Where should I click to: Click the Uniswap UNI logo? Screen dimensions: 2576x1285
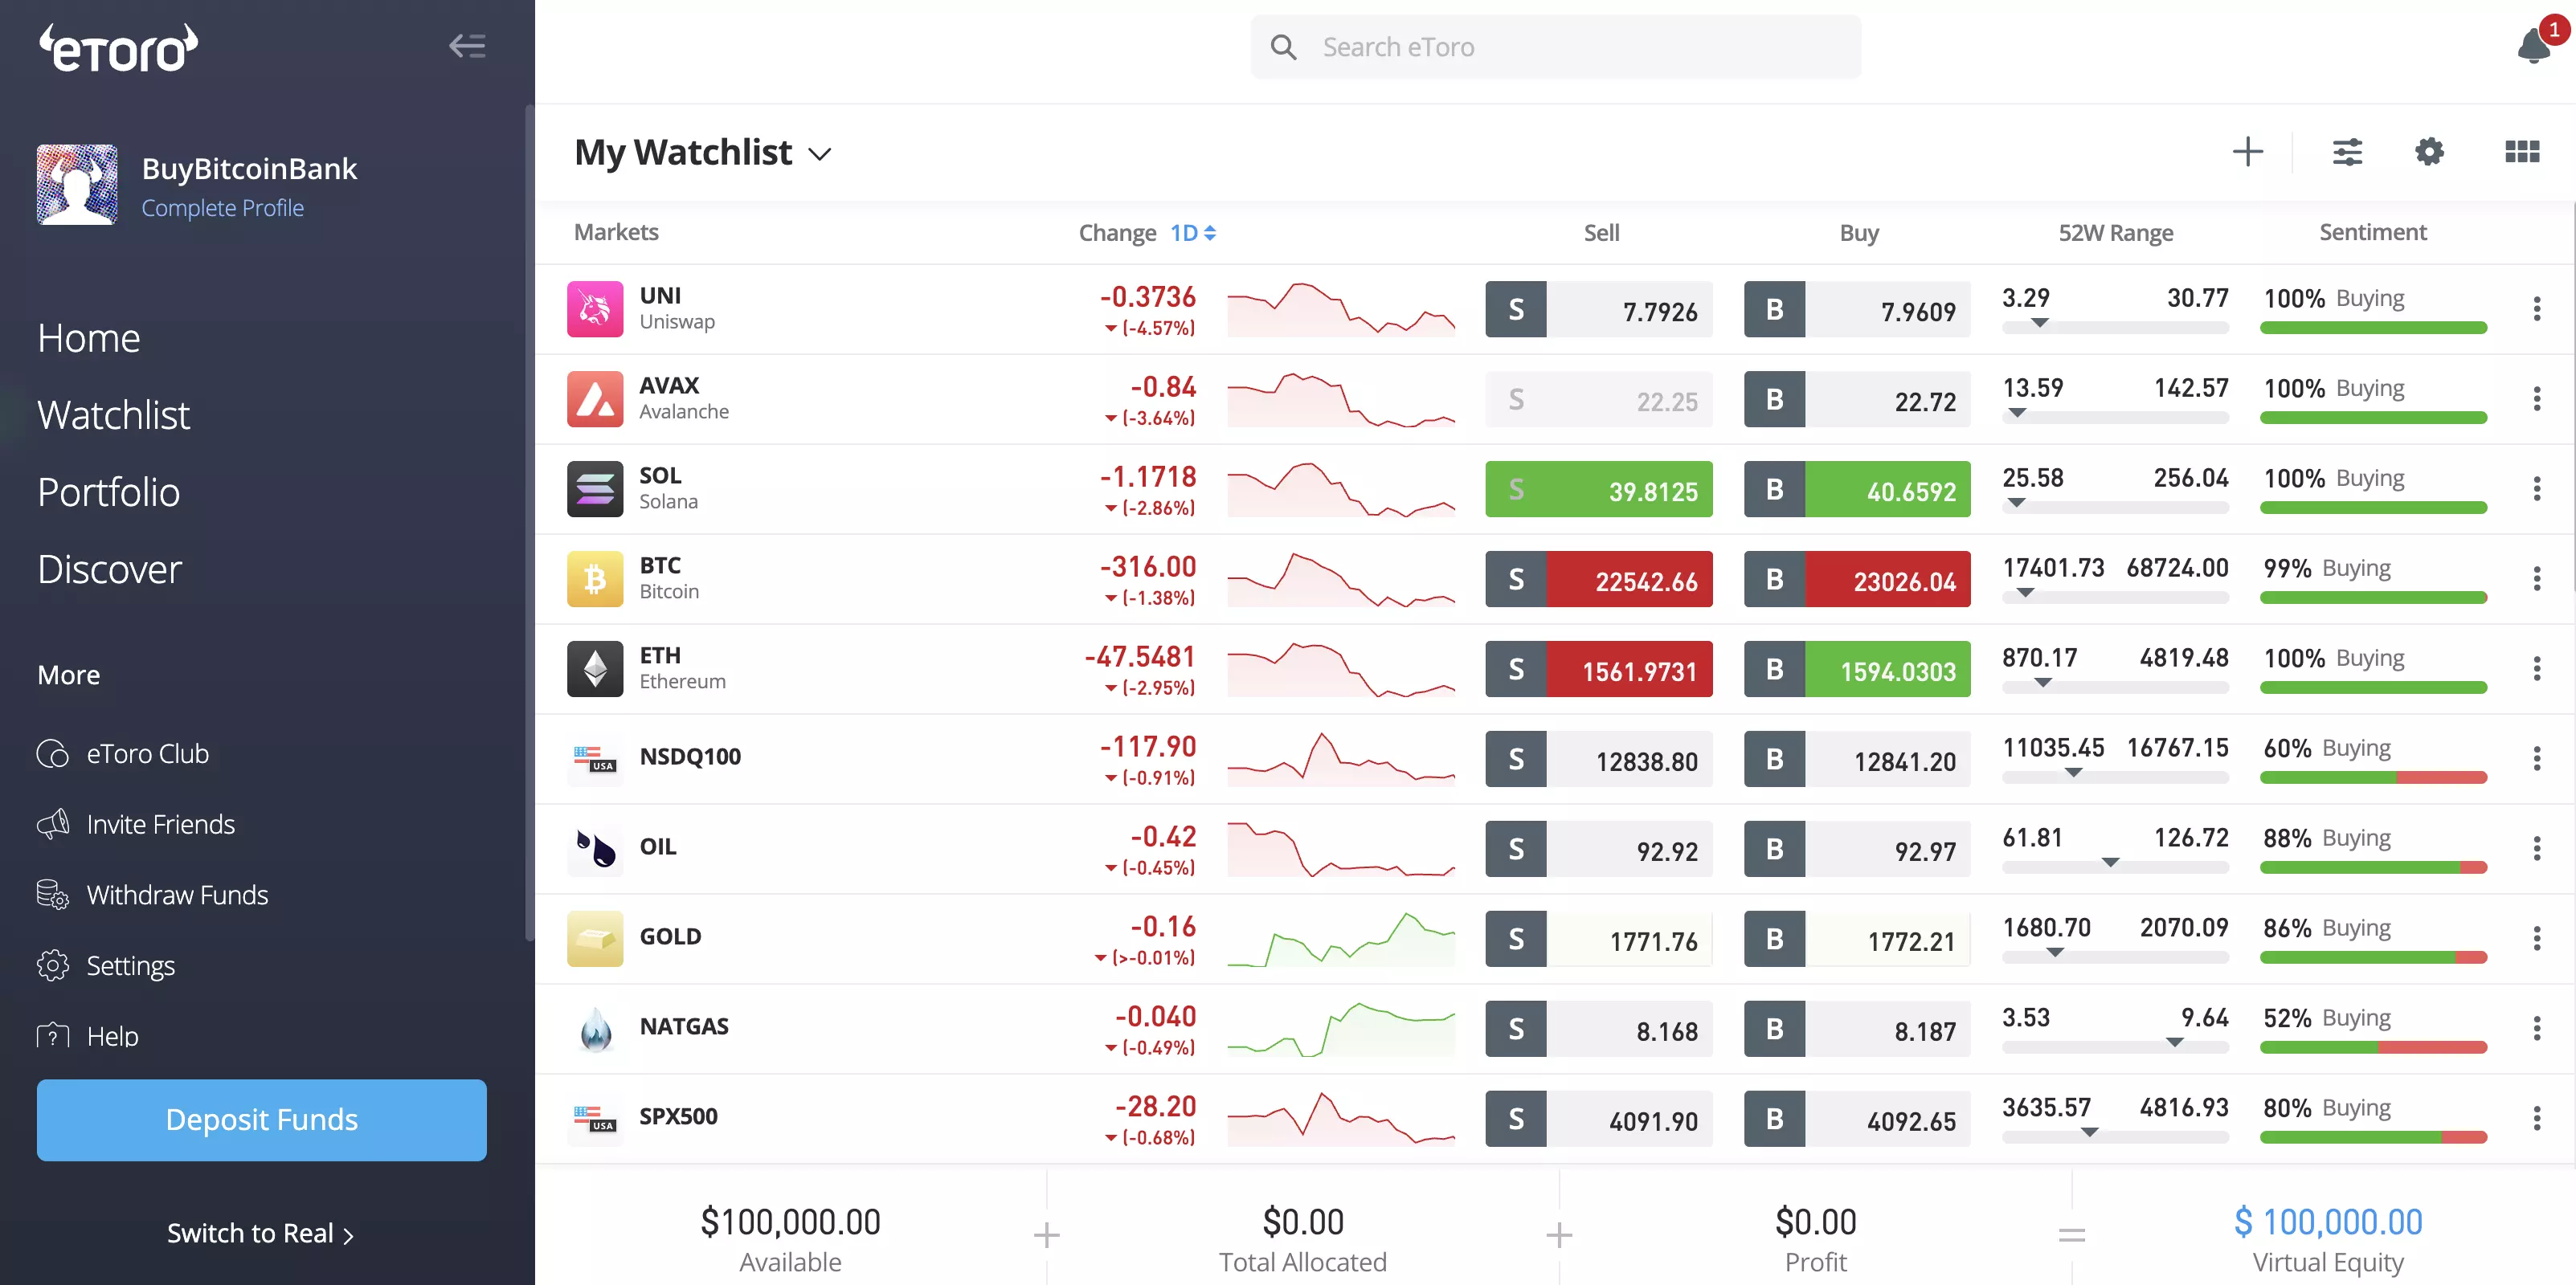pyautogui.click(x=595, y=308)
